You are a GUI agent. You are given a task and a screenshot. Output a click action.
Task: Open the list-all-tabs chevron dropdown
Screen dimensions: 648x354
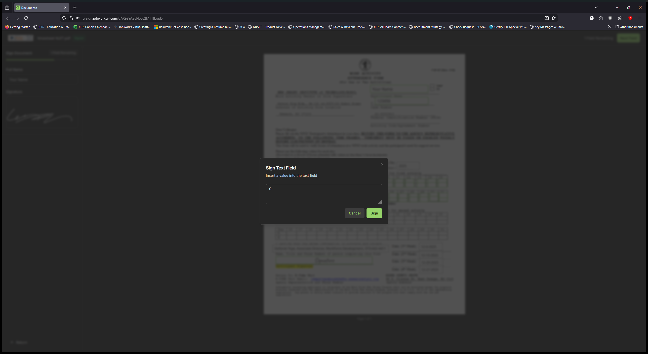tap(596, 7)
